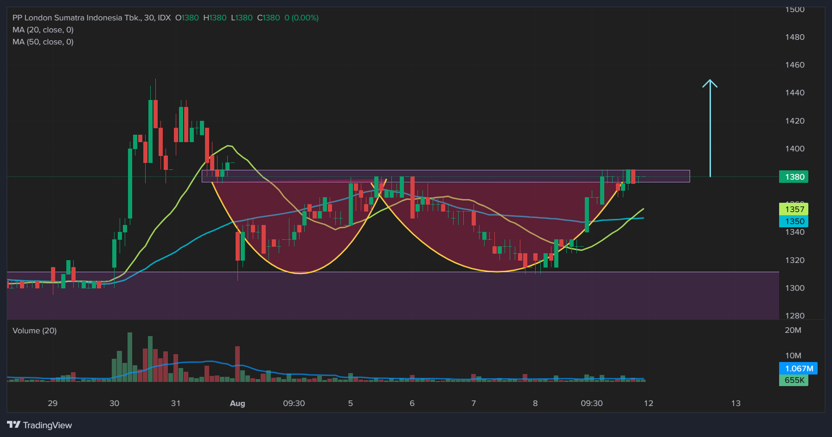Click the 31 date label on time axis

[x=176, y=403]
